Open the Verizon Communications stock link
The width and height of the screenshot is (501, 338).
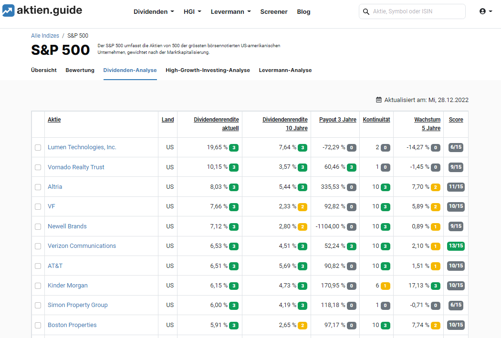[82, 246]
